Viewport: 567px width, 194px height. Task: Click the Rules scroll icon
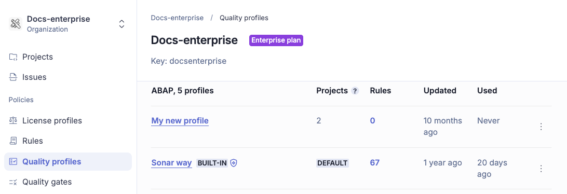click(13, 141)
